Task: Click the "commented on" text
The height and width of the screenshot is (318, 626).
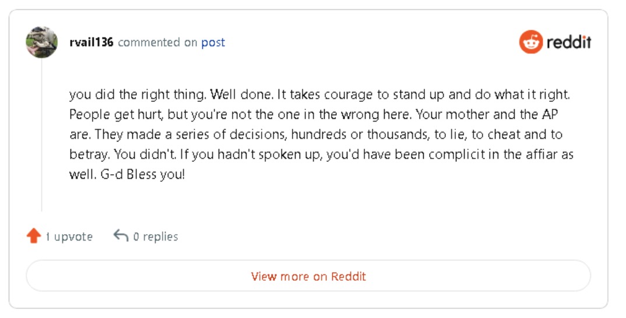Action: tap(157, 43)
